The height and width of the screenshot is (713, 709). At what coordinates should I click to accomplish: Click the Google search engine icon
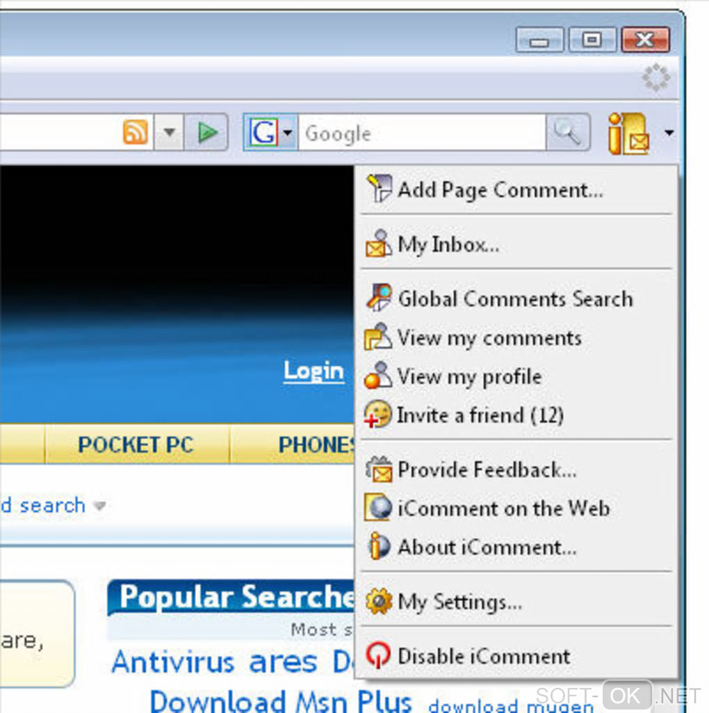263,132
